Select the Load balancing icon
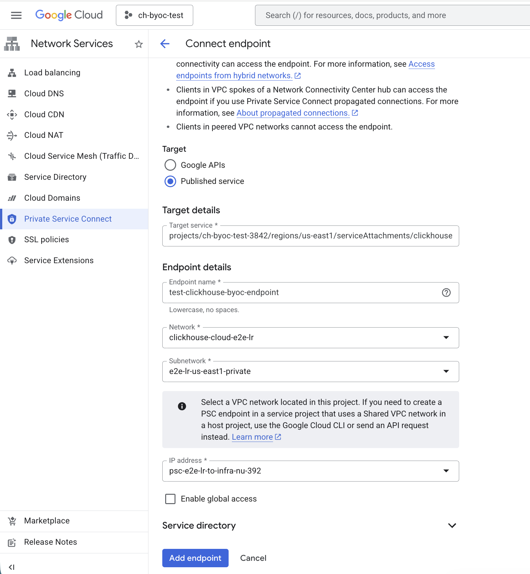The width and height of the screenshot is (530, 574). [12, 72]
